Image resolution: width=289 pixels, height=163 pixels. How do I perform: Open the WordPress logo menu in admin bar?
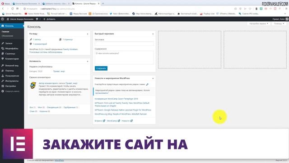coord(3,19)
